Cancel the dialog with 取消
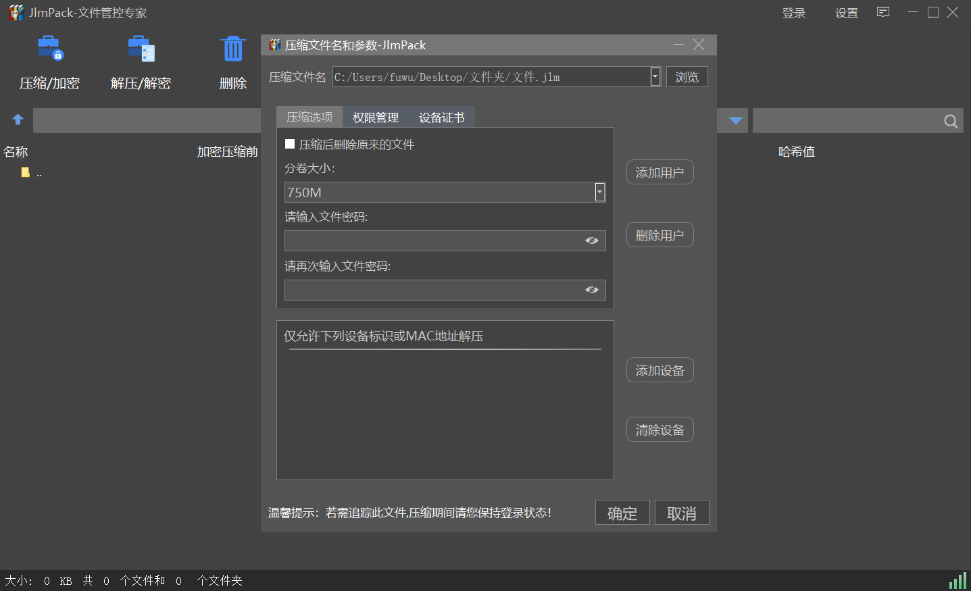 click(682, 513)
